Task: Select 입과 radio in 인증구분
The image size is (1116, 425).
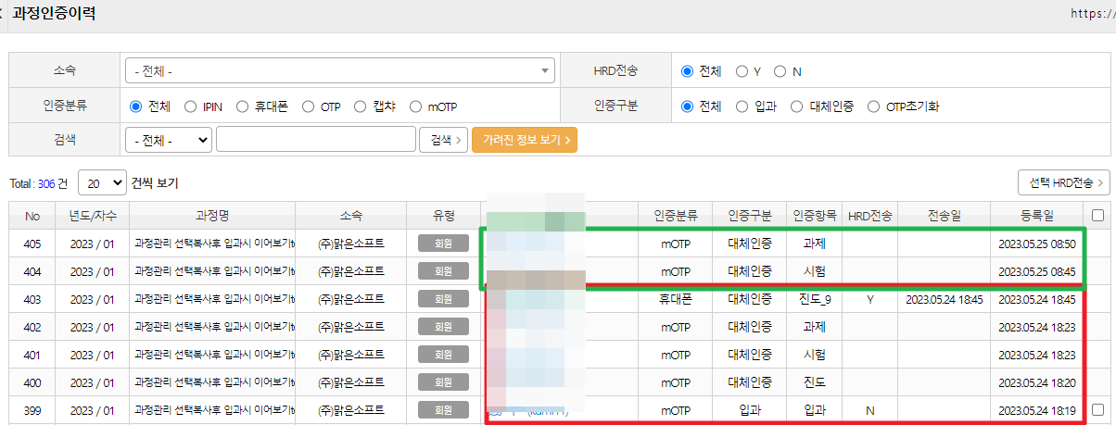Action: tap(742, 106)
